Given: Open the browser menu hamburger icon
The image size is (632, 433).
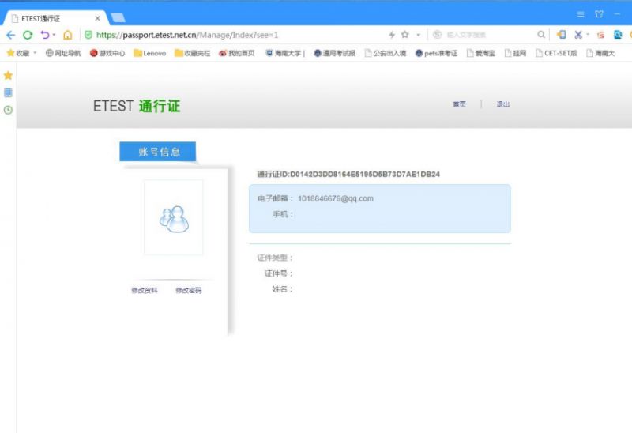Looking at the screenshot, I should point(581,14).
